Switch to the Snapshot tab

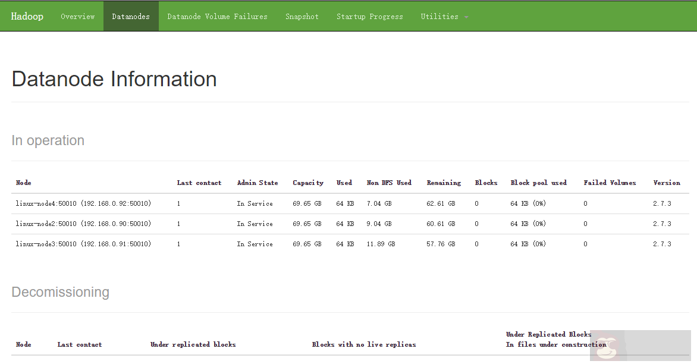coord(302,17)
